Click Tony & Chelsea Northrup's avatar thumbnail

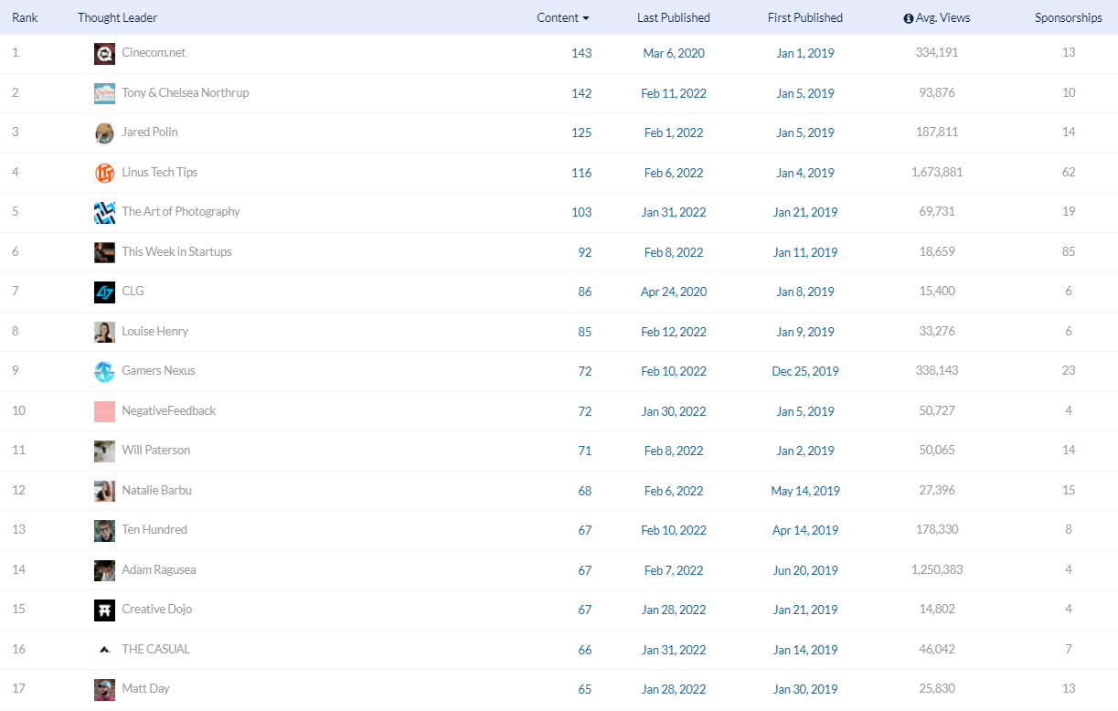click(104, 93)
